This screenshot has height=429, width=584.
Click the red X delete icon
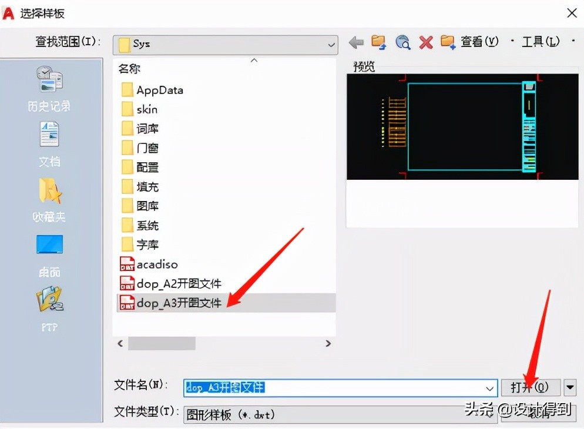(425, 41)
